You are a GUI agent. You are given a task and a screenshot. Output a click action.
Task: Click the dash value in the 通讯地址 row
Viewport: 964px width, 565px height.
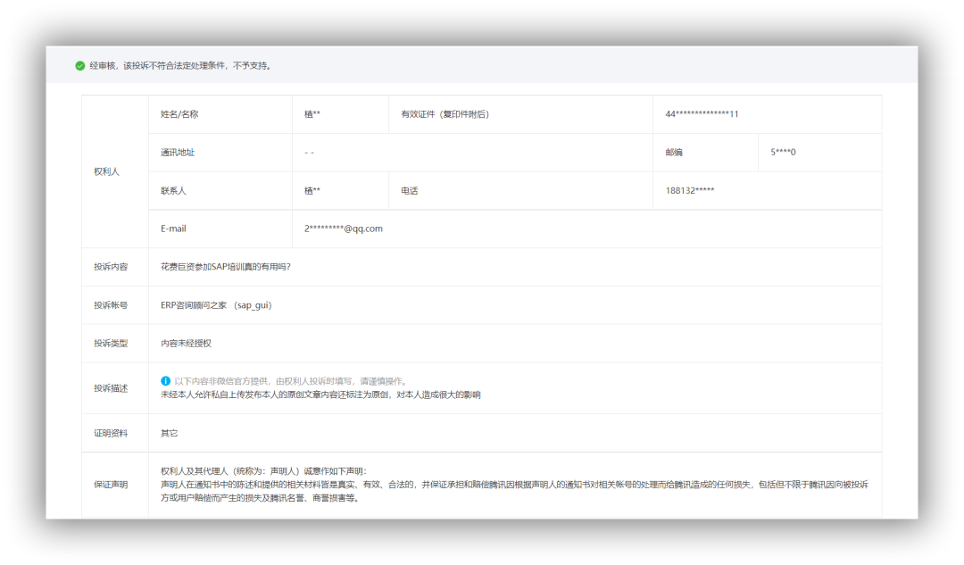(x=309, y=153)
